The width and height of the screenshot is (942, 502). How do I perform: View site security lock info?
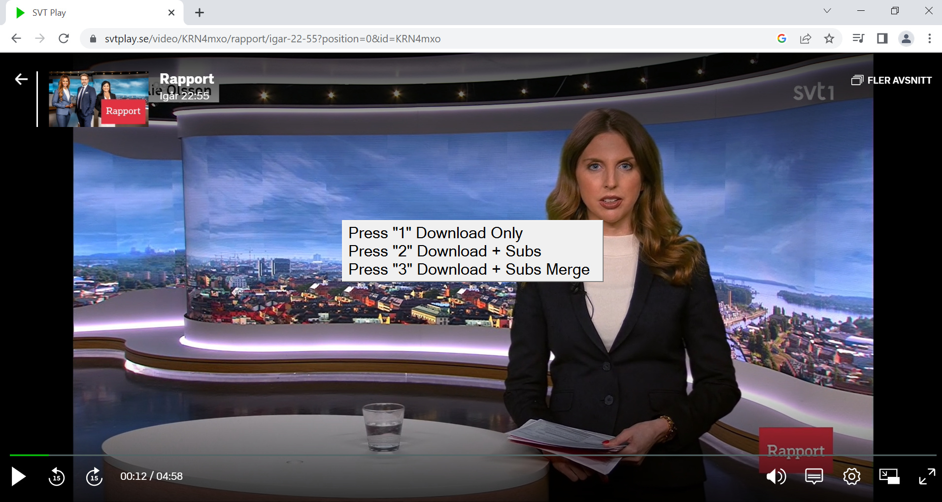pos(93,38)
